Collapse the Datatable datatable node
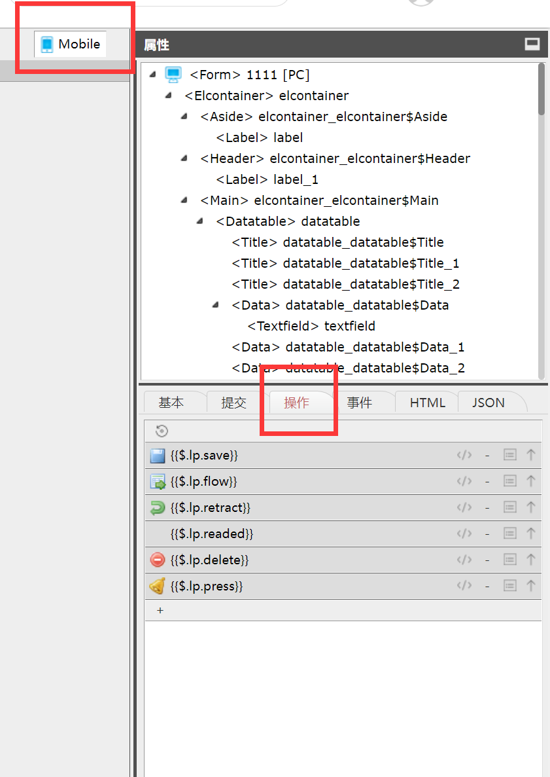 pos(201,221)
